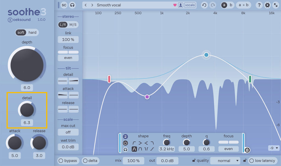Enable the bypass toggle
Viewport: 281px width, 166px height.
[68, 161]
